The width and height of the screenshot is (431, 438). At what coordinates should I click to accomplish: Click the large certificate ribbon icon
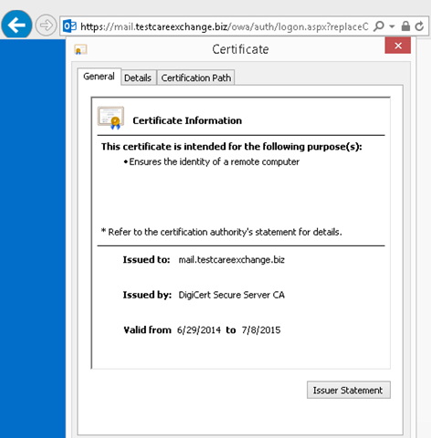tap(110, 118)
